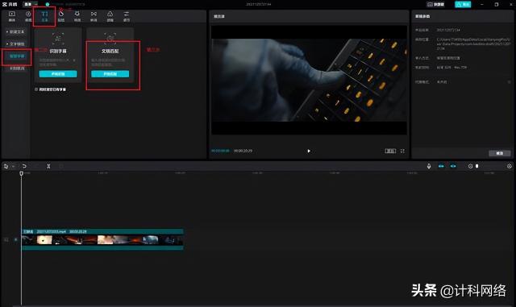This screenshot has height=307, width=516.
Task: Start matching under the script match card
Action: (110, 74)
